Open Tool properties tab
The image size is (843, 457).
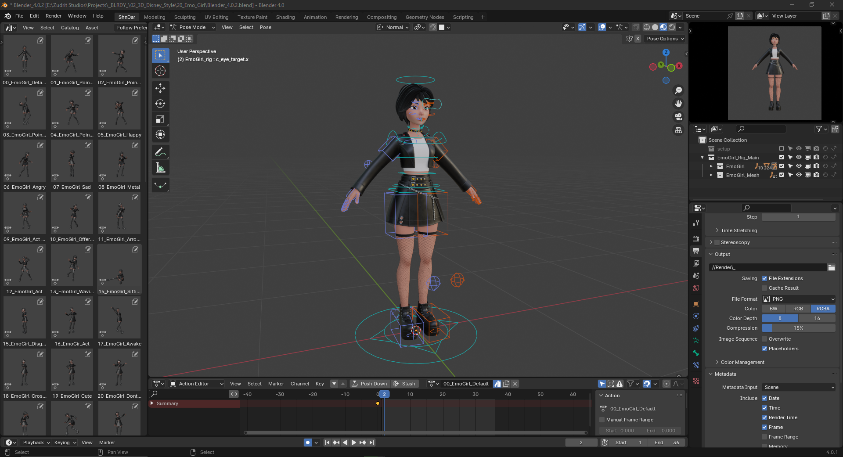tap(696, 223)
